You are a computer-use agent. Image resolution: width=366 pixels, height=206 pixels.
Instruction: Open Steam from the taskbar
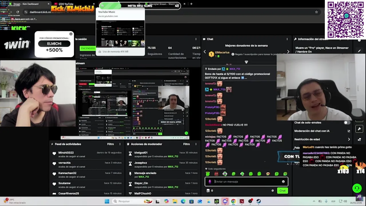[x=258, y=201]
